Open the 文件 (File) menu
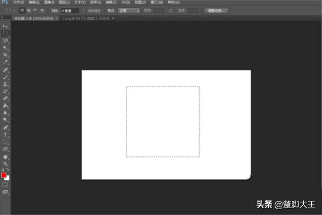 [18, 2]
